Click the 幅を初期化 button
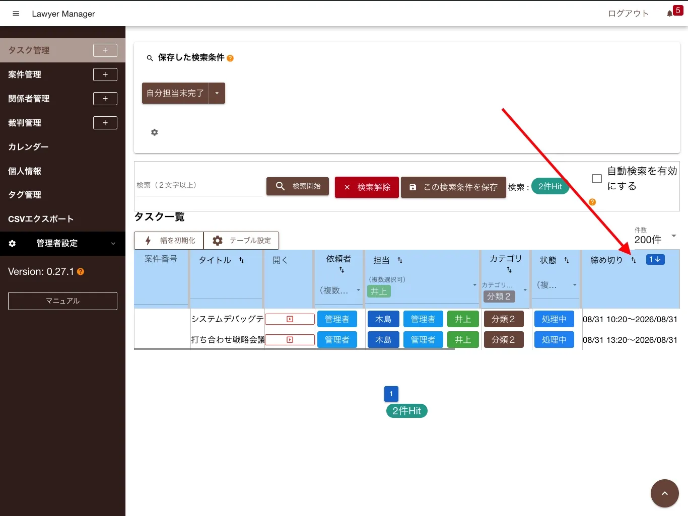The image size is (688, 516). [169, 241]
